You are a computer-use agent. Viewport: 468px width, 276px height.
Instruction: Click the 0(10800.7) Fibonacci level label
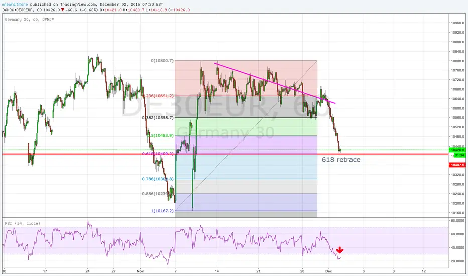162,61
